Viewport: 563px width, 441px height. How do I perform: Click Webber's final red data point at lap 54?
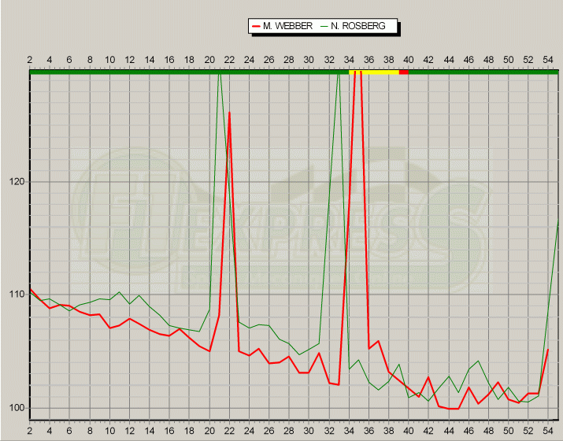547,350
